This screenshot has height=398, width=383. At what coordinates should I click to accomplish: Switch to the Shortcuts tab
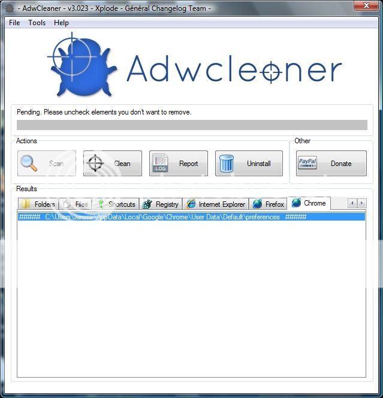point(116,204)
